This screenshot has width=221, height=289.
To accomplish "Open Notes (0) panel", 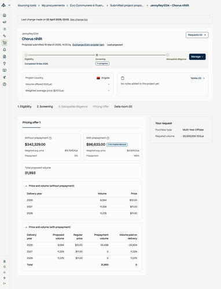I will [198, 78].
